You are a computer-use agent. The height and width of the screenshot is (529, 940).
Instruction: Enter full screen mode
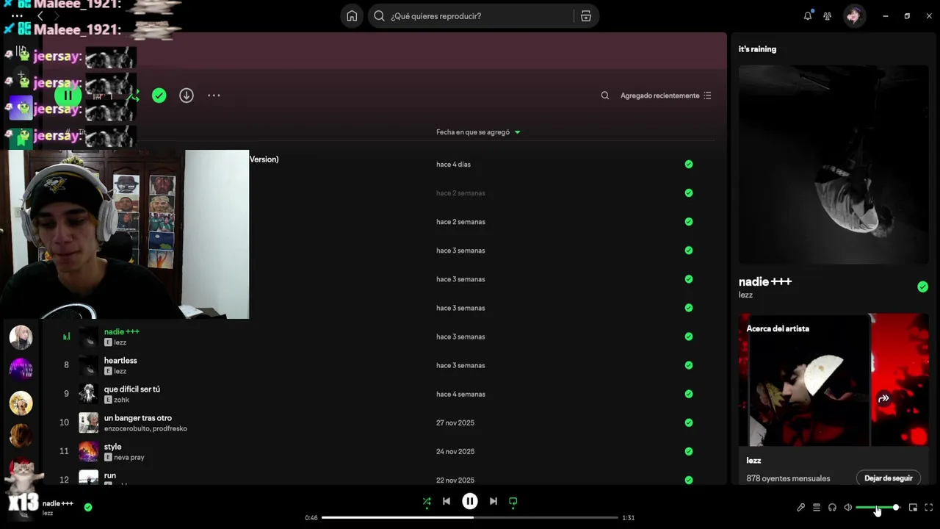click(928, 507)
